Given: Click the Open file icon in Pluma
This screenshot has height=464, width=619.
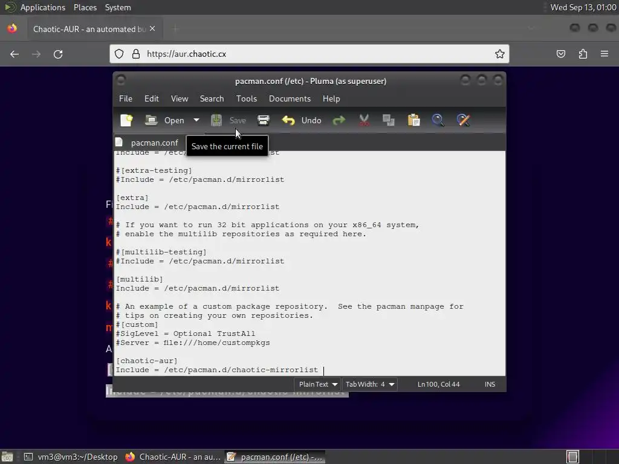Looking at the screenshot, I should tap(151, 120).
